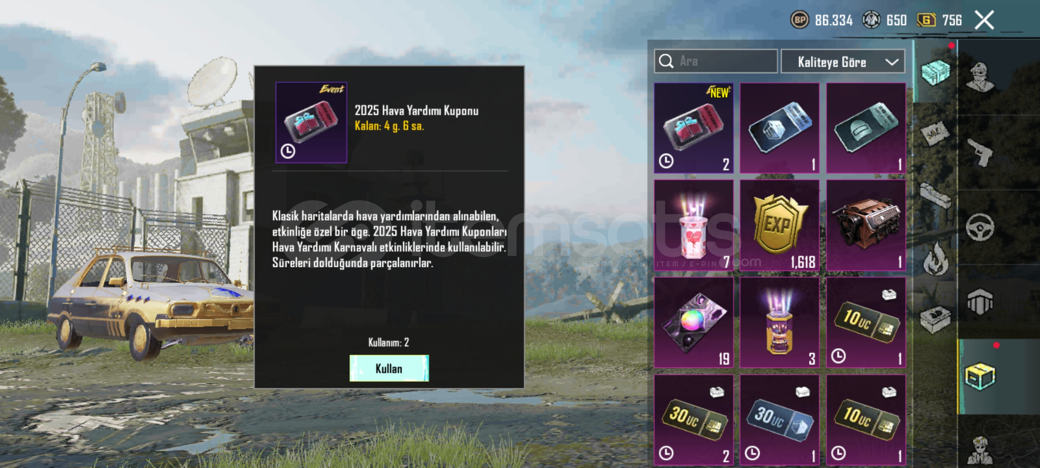Close the inventory with the X

pyautogui.click(x=984, y=20)
